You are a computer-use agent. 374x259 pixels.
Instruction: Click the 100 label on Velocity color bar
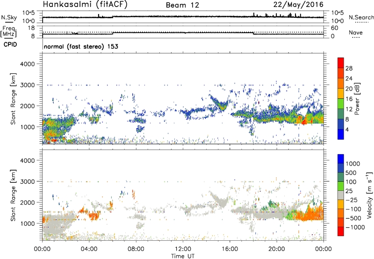(x=351, y=182)
